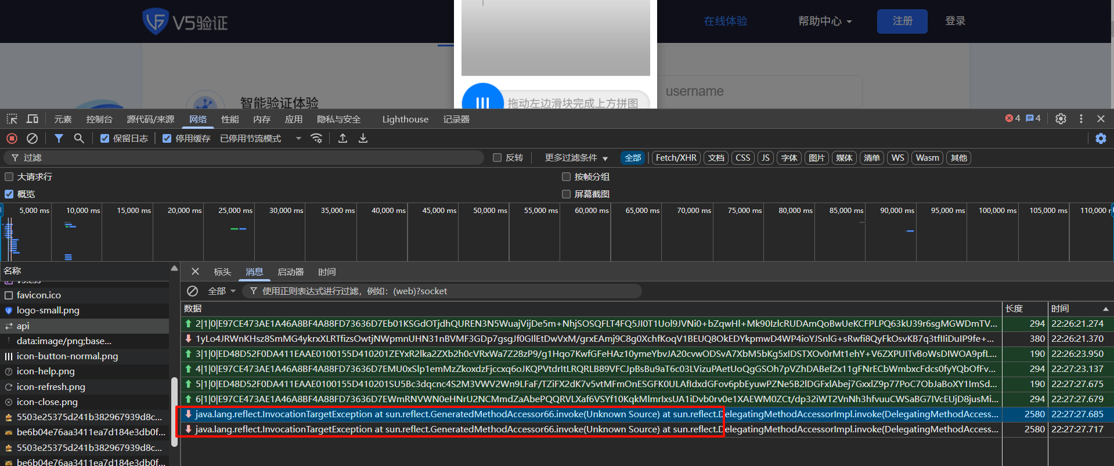Click 登录 link
1114x466 pixels.
[x=955, y=21]
